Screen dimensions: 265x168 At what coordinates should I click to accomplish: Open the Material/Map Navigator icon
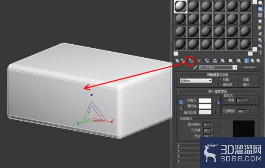point(260,52)
